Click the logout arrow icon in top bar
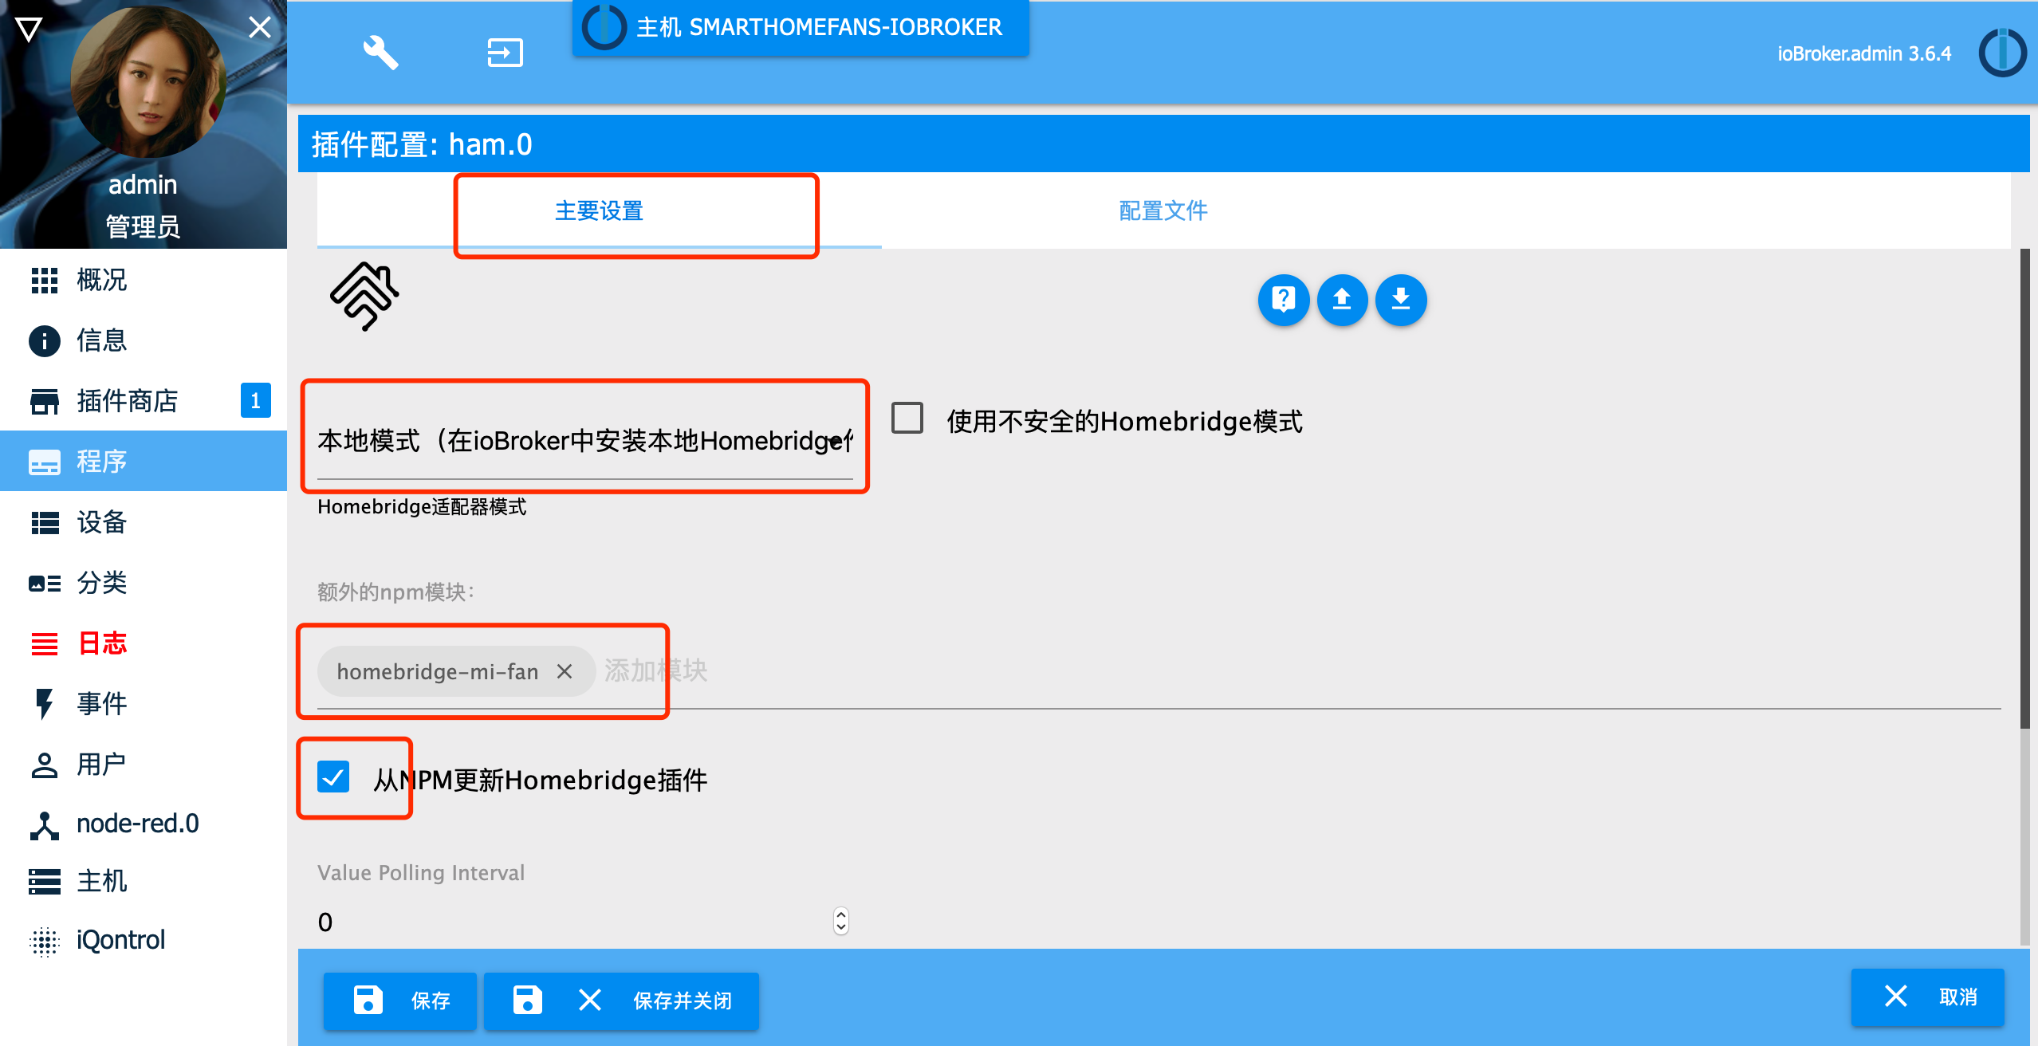2038x1046 pixels. (x=505, y=53)
